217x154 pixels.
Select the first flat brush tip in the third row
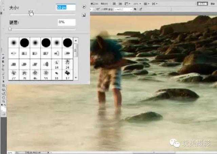pos(13,63)
